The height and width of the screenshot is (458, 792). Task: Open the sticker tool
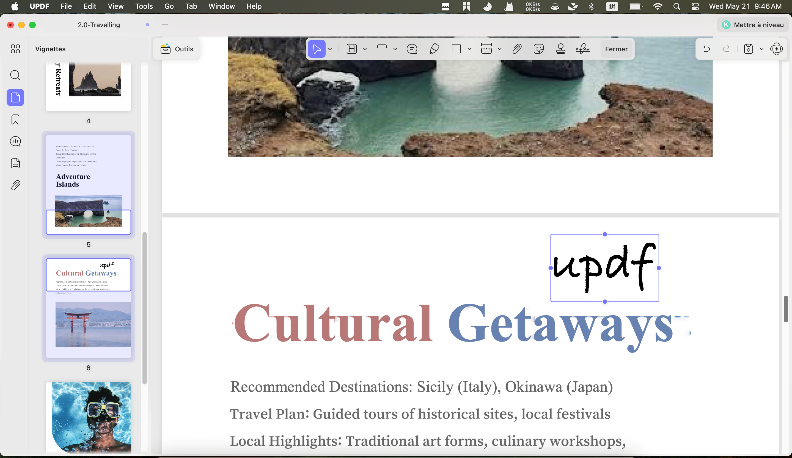click(x=539, y=49)
